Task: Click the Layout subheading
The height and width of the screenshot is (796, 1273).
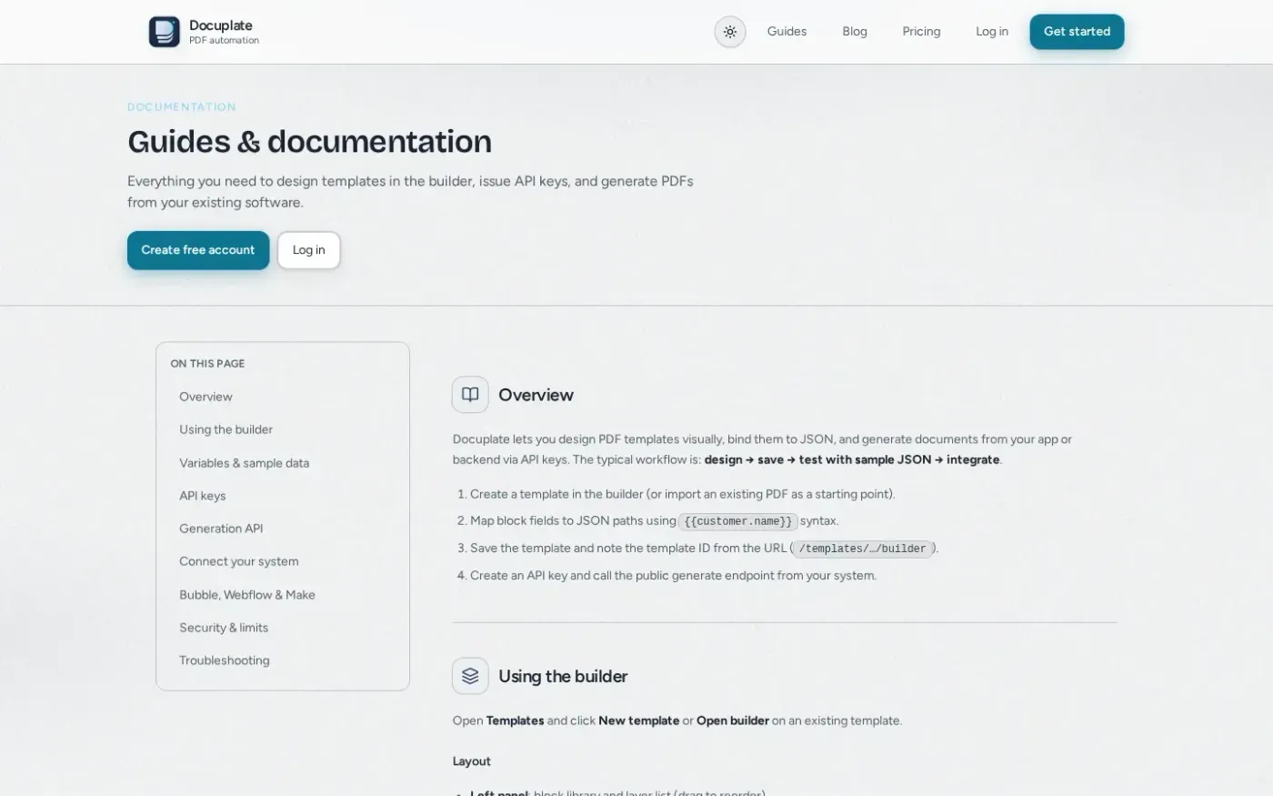Action: pos(472,761)
